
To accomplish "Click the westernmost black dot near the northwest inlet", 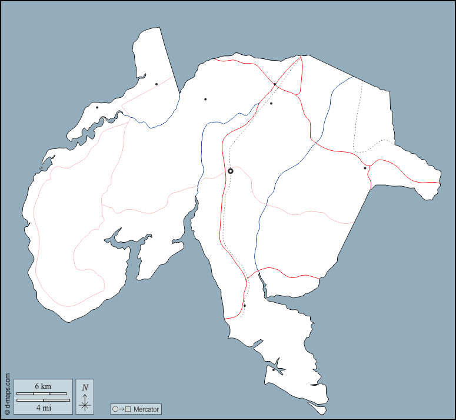I will pyautogui.click(x=97, y=107).
